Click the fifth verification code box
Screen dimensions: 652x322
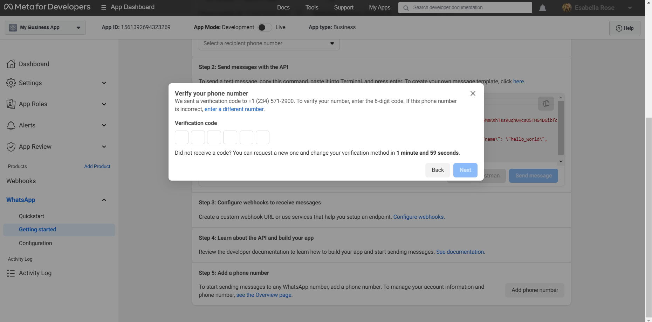[246, 137]
